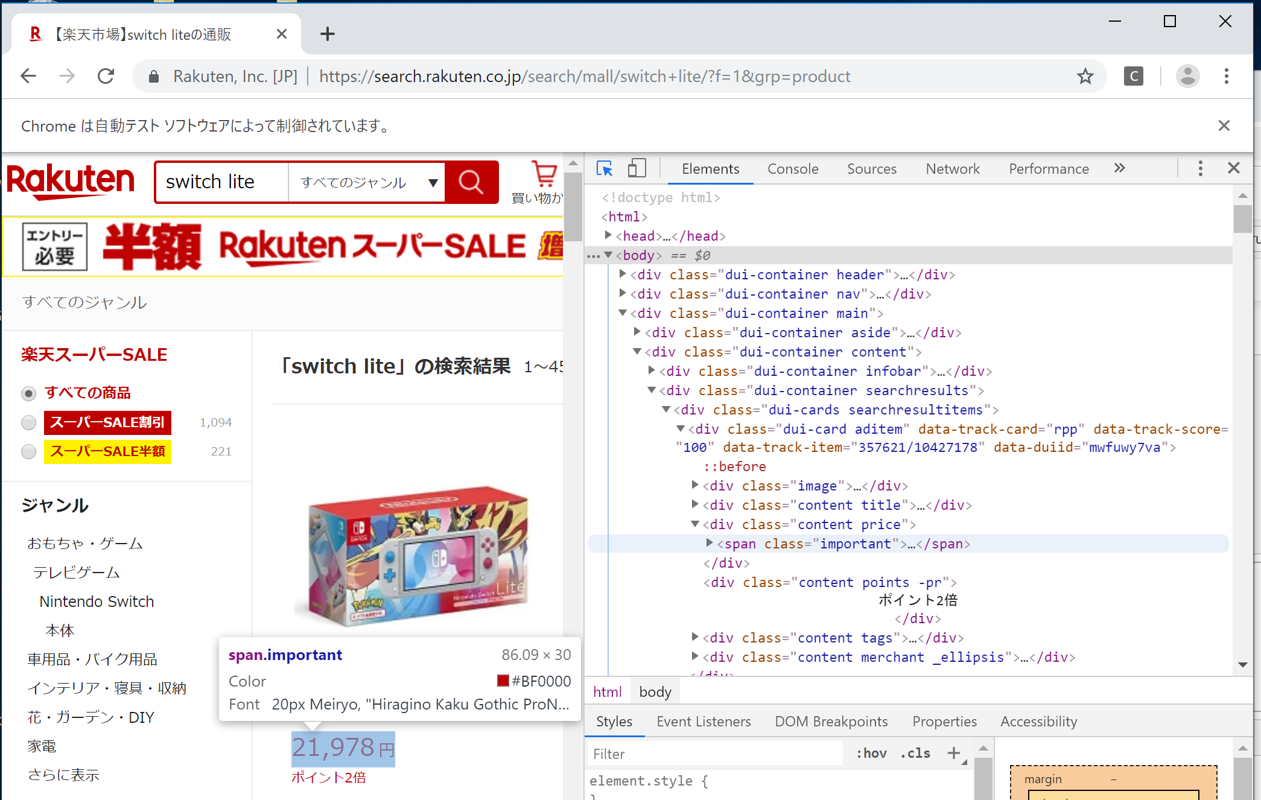
Task: Bookmark this page with the star icon
Action: (x=1085, y=77)
